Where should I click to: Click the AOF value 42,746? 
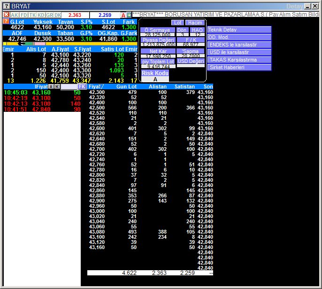pos(17,39)
